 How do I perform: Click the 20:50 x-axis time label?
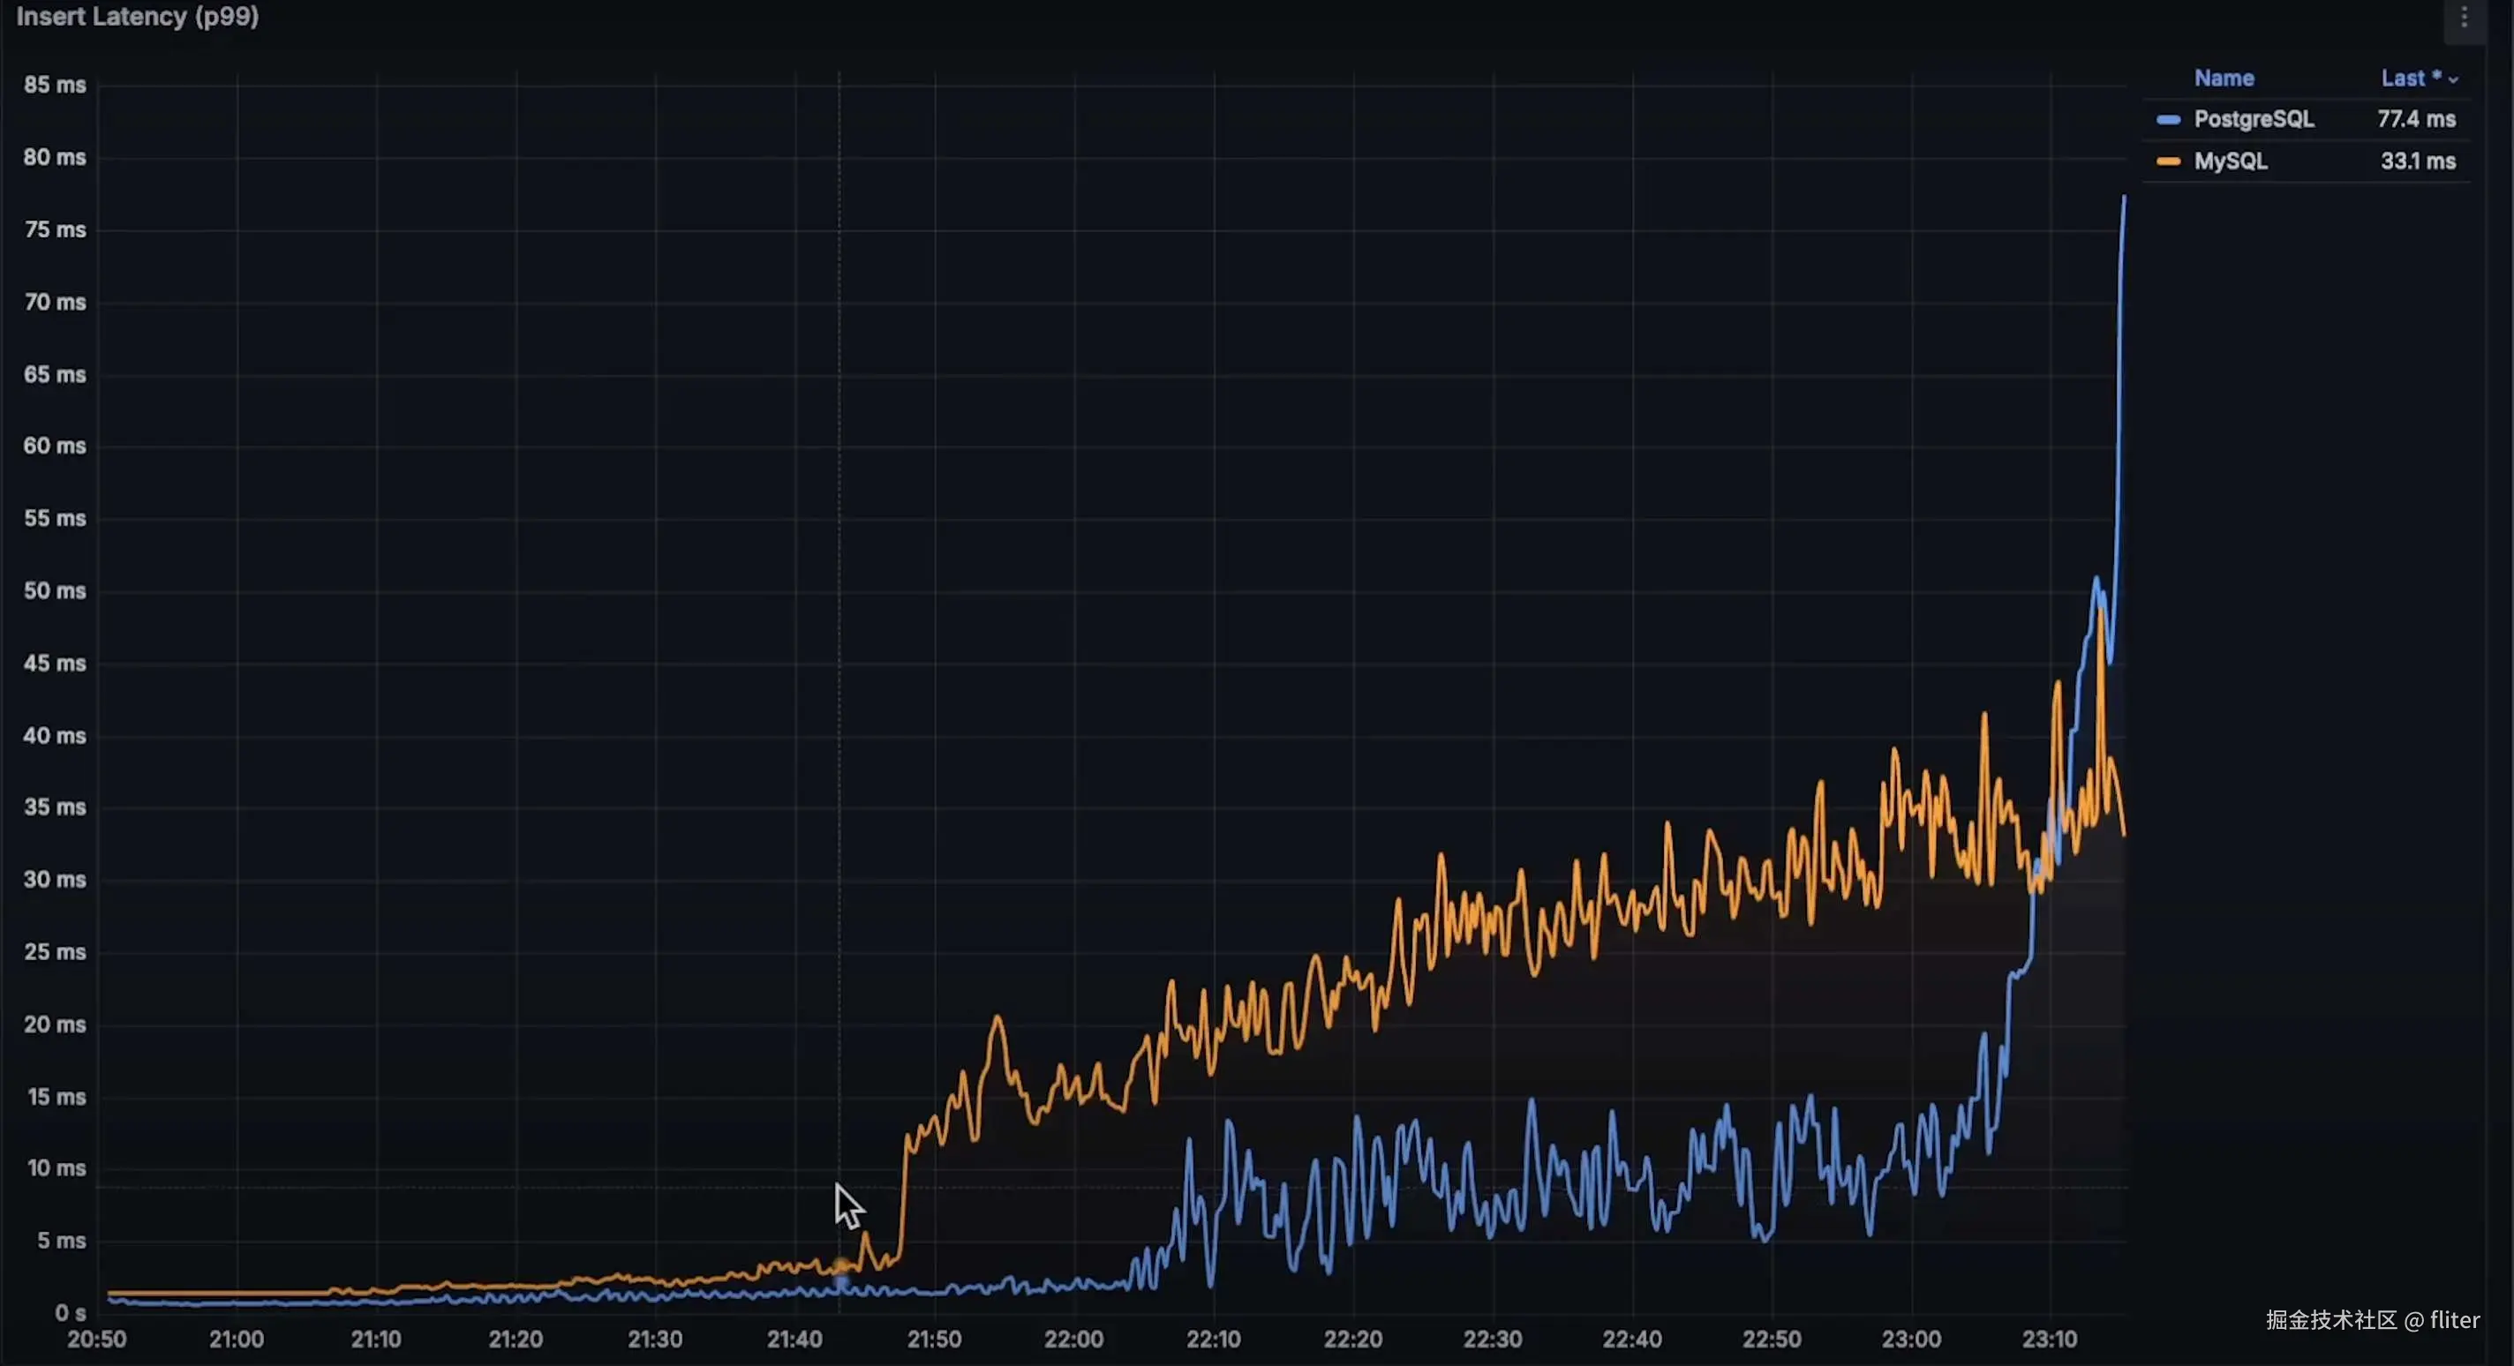(96, 1340)
